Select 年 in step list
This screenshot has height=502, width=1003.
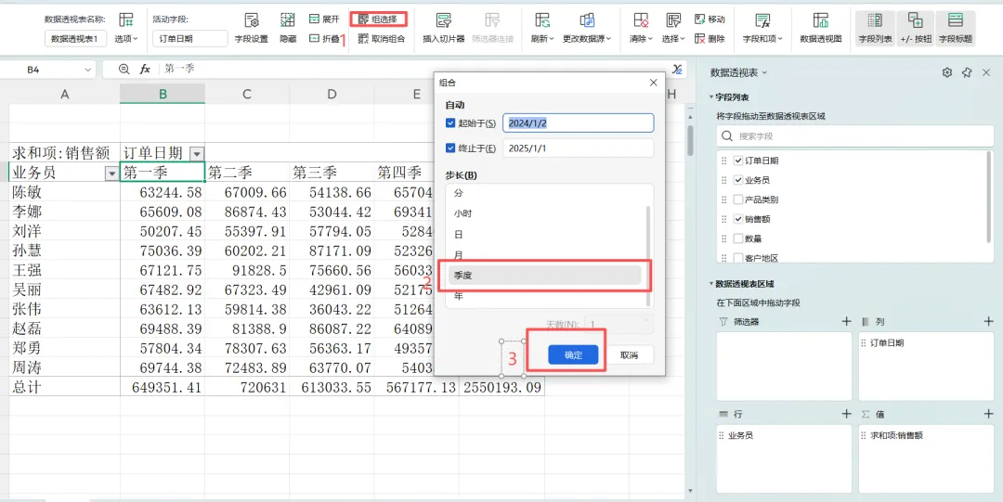point(545,296)
